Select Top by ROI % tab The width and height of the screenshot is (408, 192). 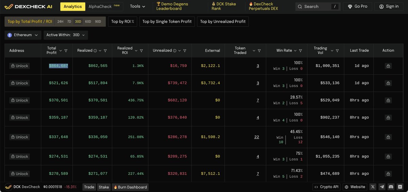(x=123, y=21)
